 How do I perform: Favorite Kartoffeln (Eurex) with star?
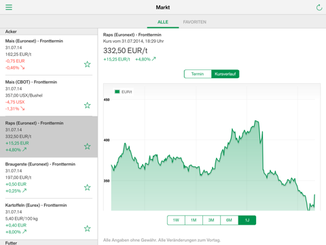point(88,229)
